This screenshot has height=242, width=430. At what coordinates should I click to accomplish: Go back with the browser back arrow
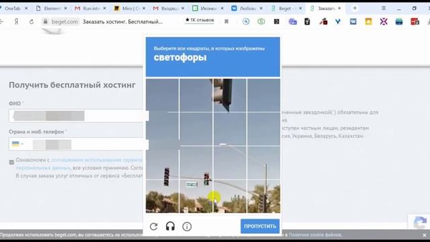[x=1, y=22]
